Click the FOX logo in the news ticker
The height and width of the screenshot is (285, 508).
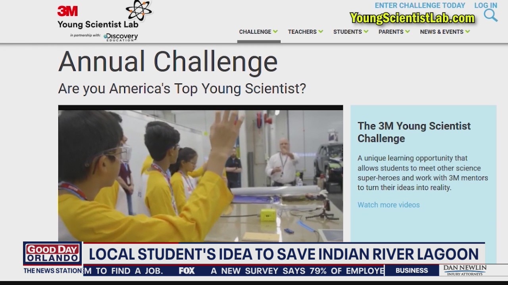point(187,271)
